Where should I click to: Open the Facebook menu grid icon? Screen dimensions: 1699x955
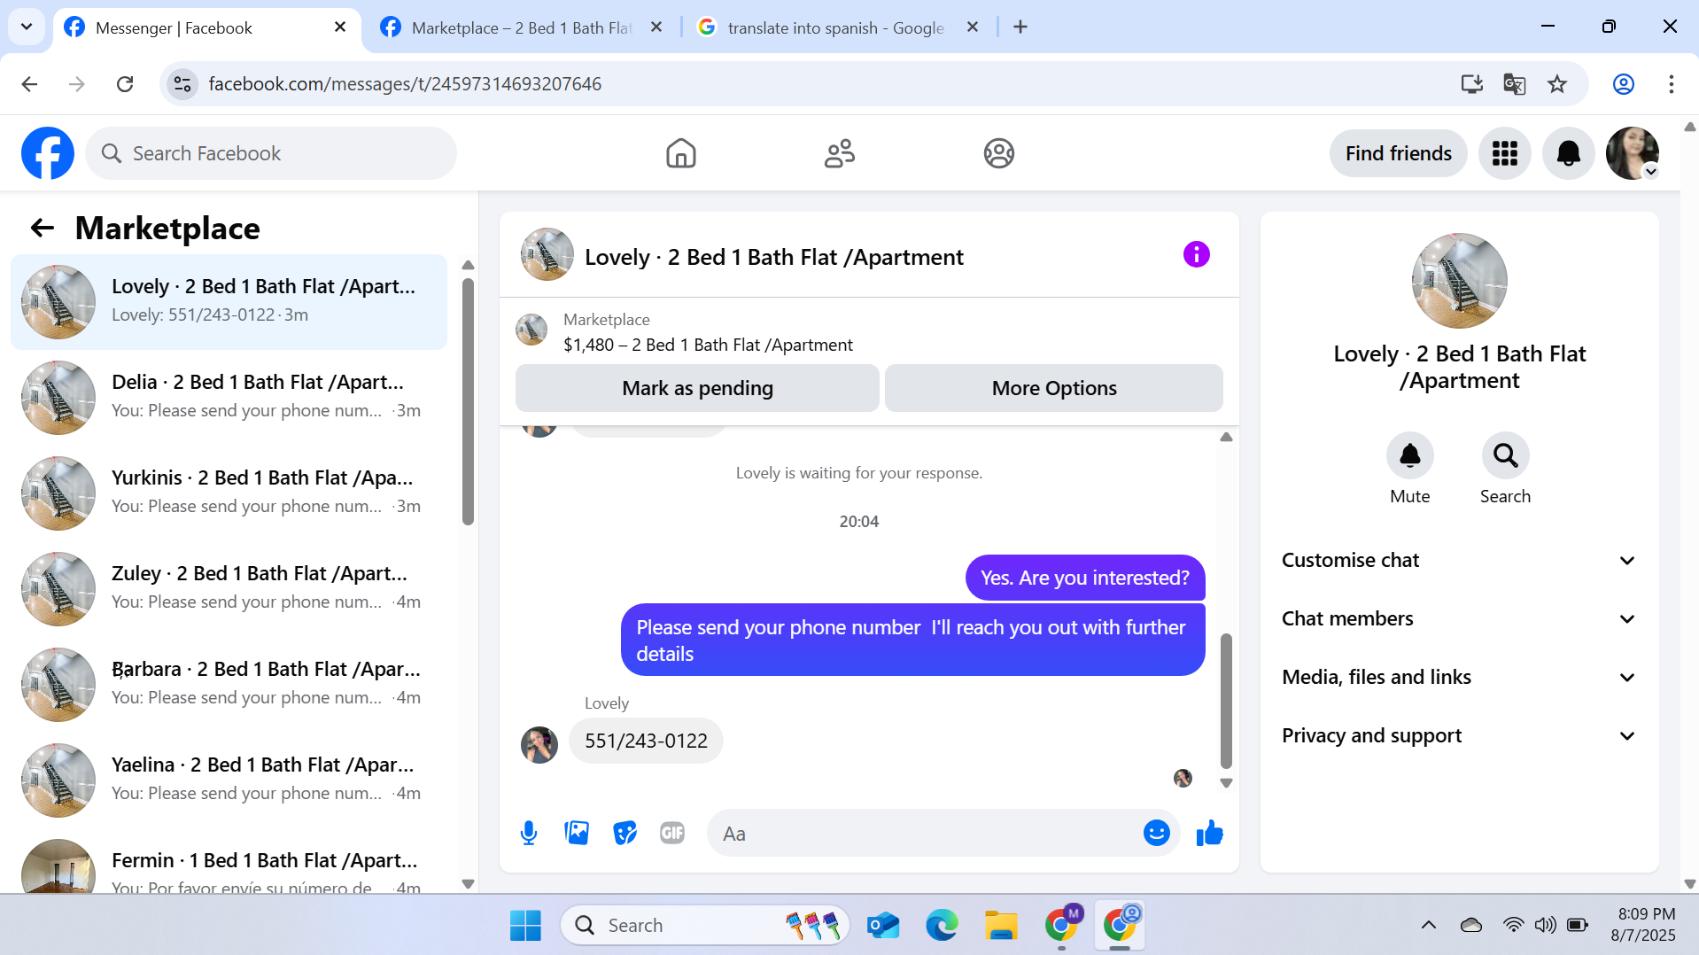point(1504,153)
